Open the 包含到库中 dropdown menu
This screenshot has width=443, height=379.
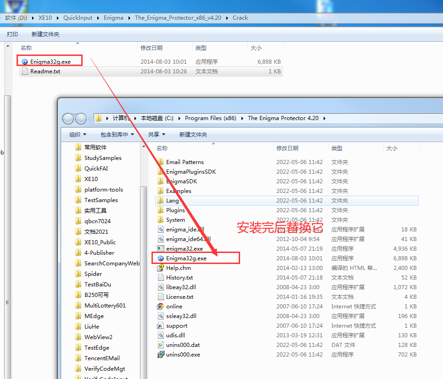(117, 135)
